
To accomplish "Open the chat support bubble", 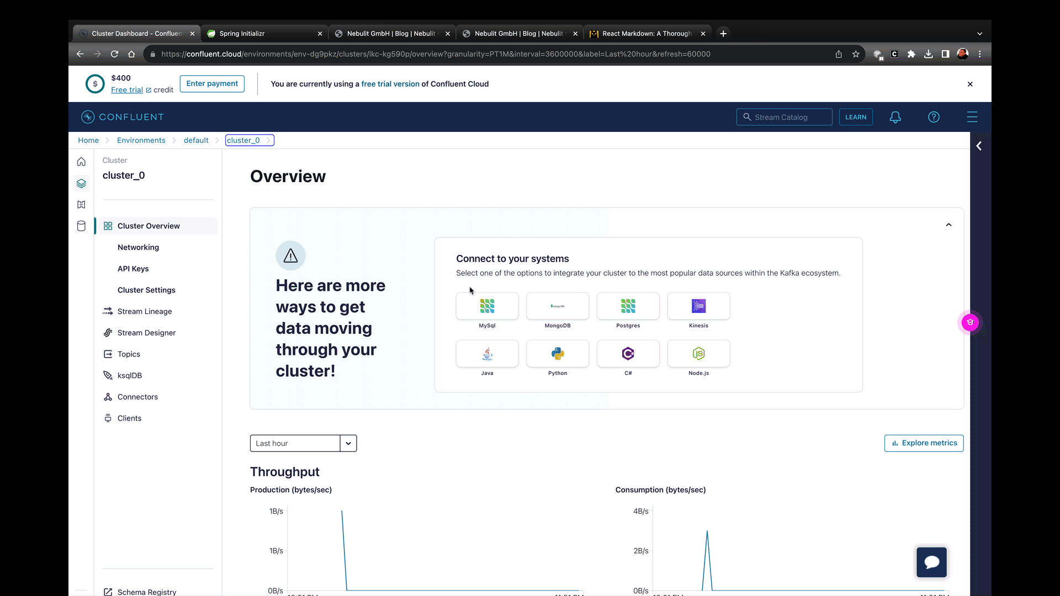I will [931, 562].
